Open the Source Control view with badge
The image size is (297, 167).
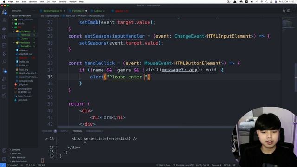pos(4,71)
